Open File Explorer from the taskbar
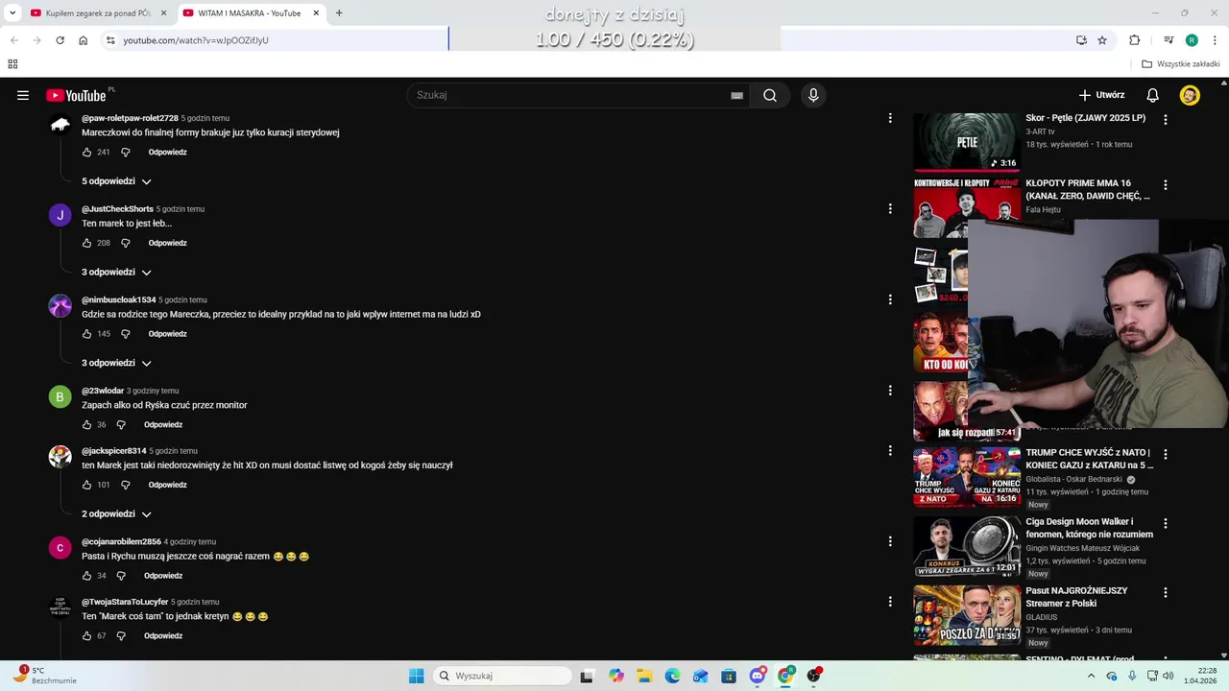Image resolution: width=1229 pixels, height=691 pixels. click(x=644, y=676)
